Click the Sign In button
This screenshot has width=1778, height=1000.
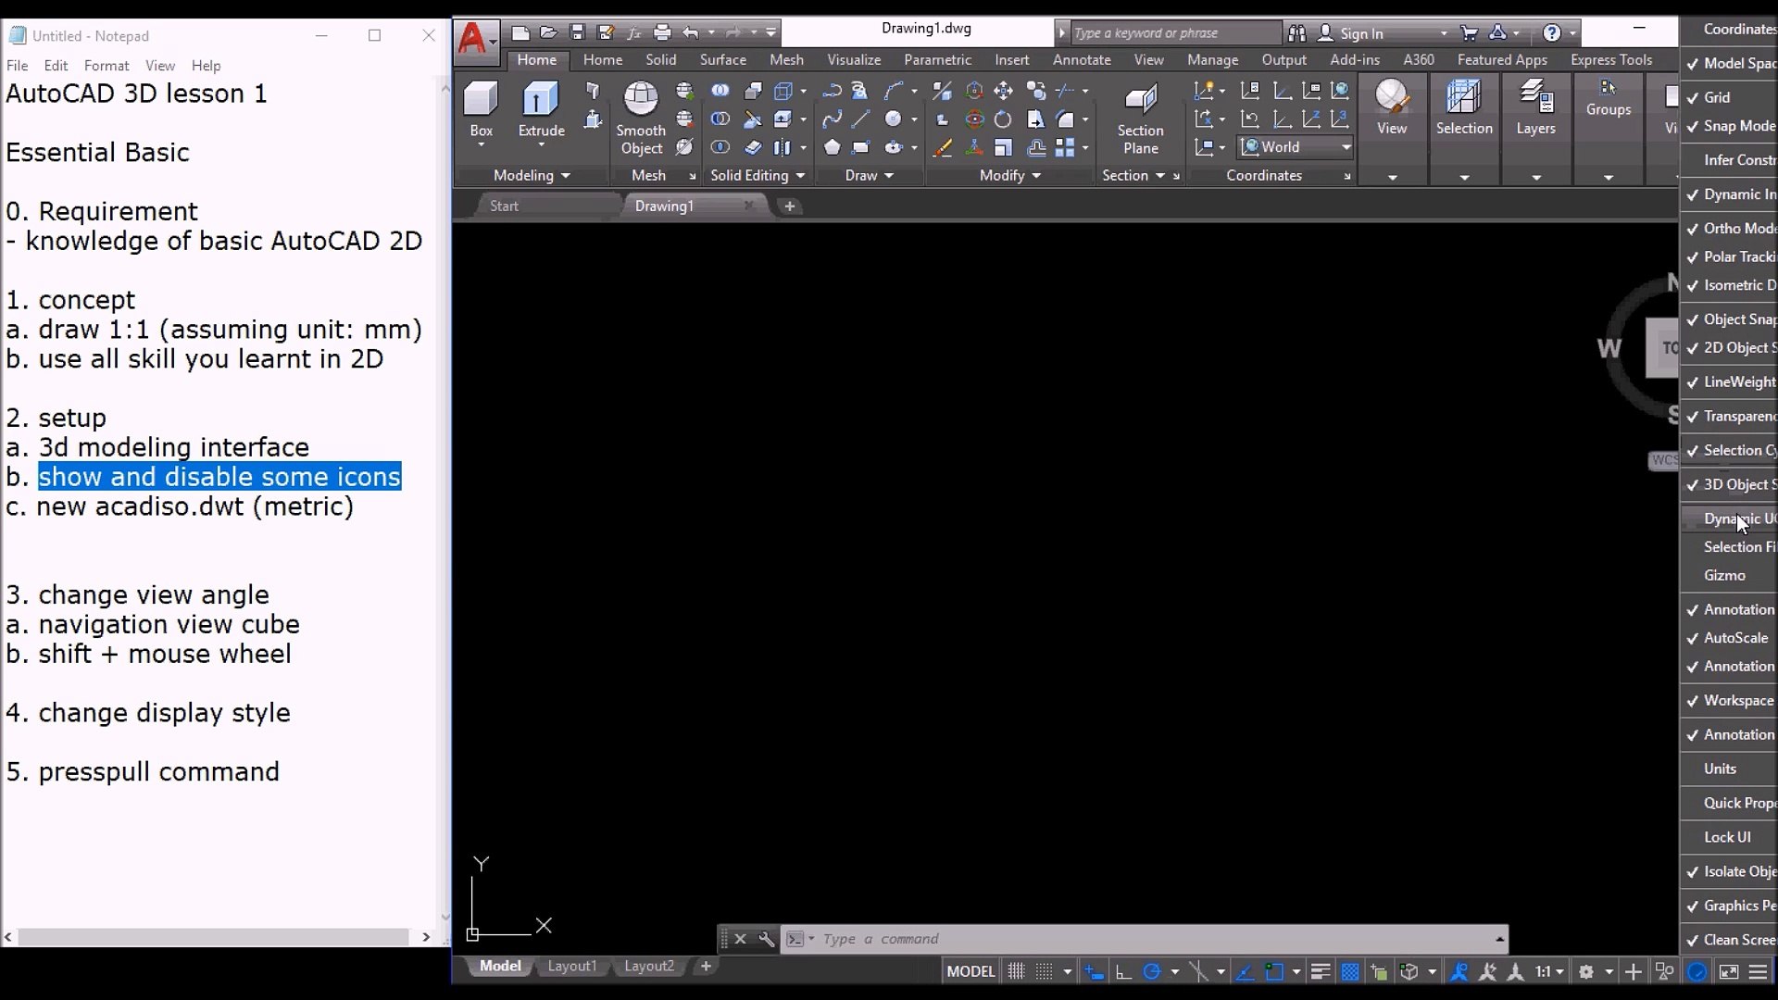coord(1360,33)
